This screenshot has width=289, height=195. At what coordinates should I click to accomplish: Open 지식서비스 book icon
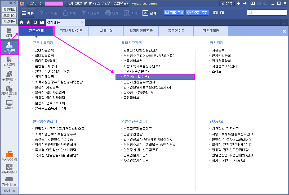click(9, 181)
